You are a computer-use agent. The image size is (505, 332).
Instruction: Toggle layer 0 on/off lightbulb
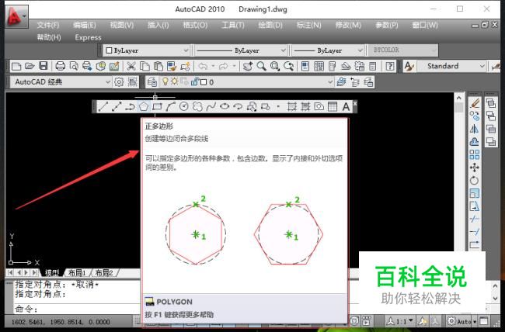pyautogui.click(x=165, y=81)
